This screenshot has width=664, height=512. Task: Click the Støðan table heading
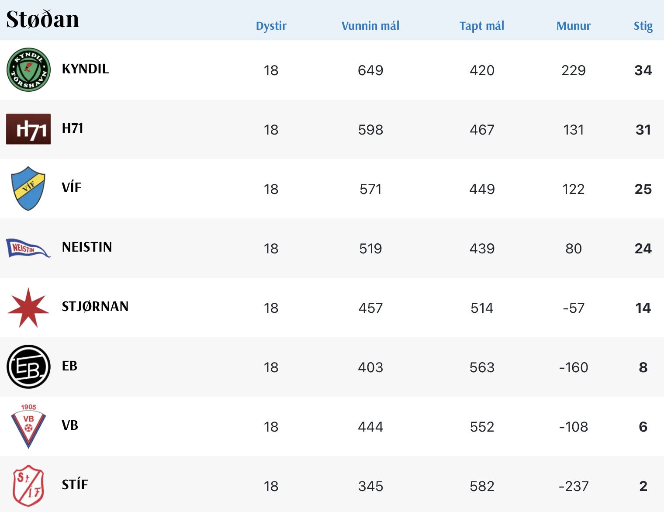[43, 19]
